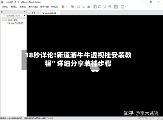Click the network adapter status icon
Screen dimensions: 163x120
(x=146, y=118)
